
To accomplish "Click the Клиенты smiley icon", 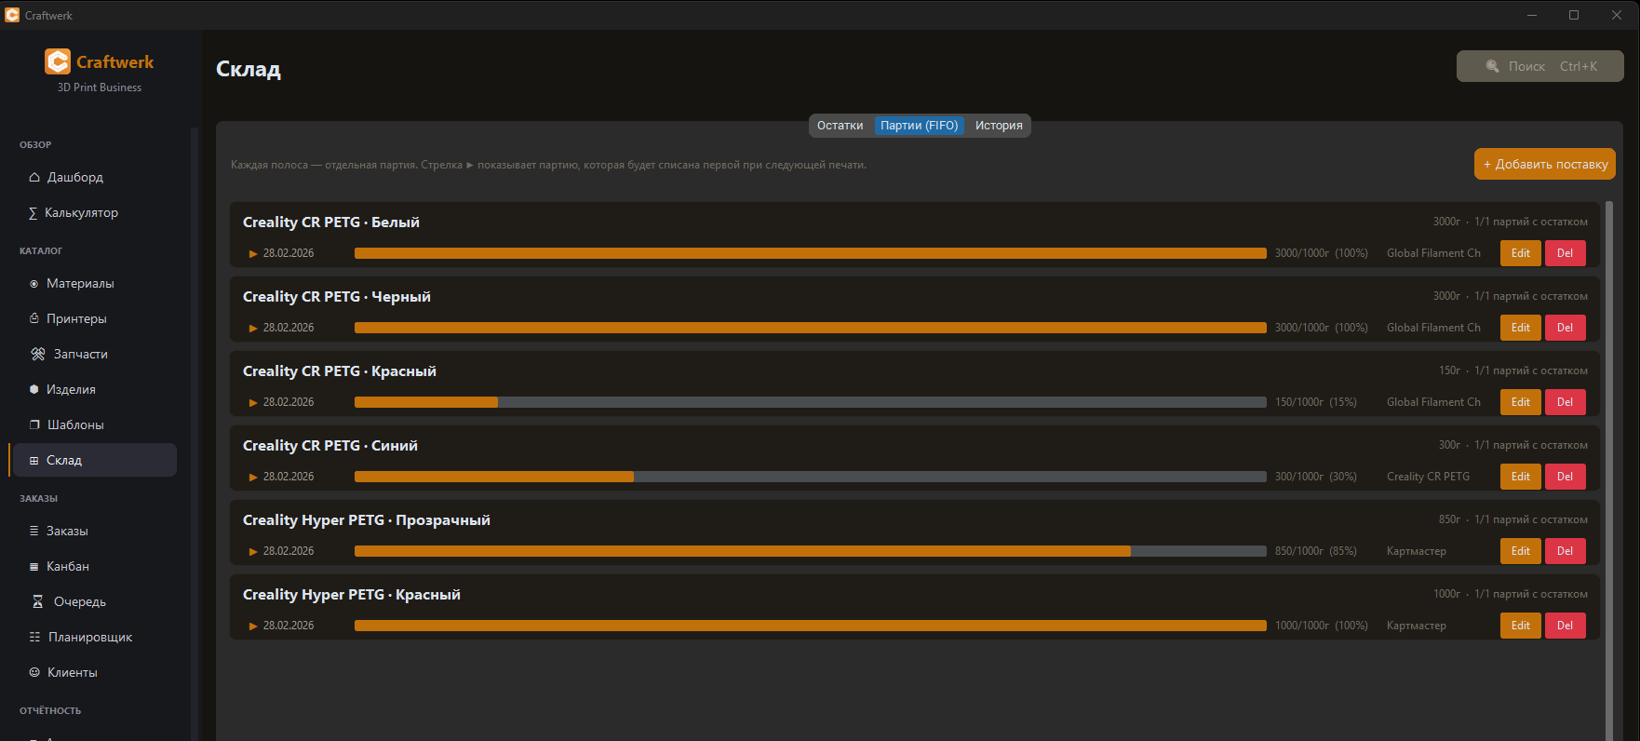I will point(34,672).
